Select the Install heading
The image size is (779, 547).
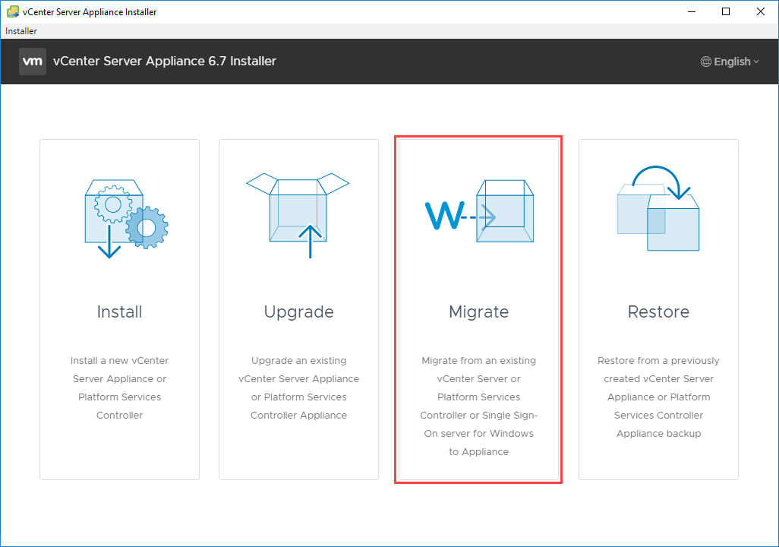click(119, 311)
